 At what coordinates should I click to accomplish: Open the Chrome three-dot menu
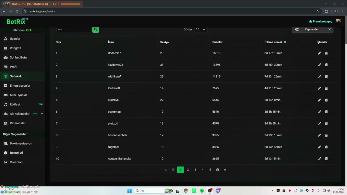click(x=343, y=11)
